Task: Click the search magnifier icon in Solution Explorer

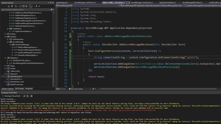Action: (51, 10)
